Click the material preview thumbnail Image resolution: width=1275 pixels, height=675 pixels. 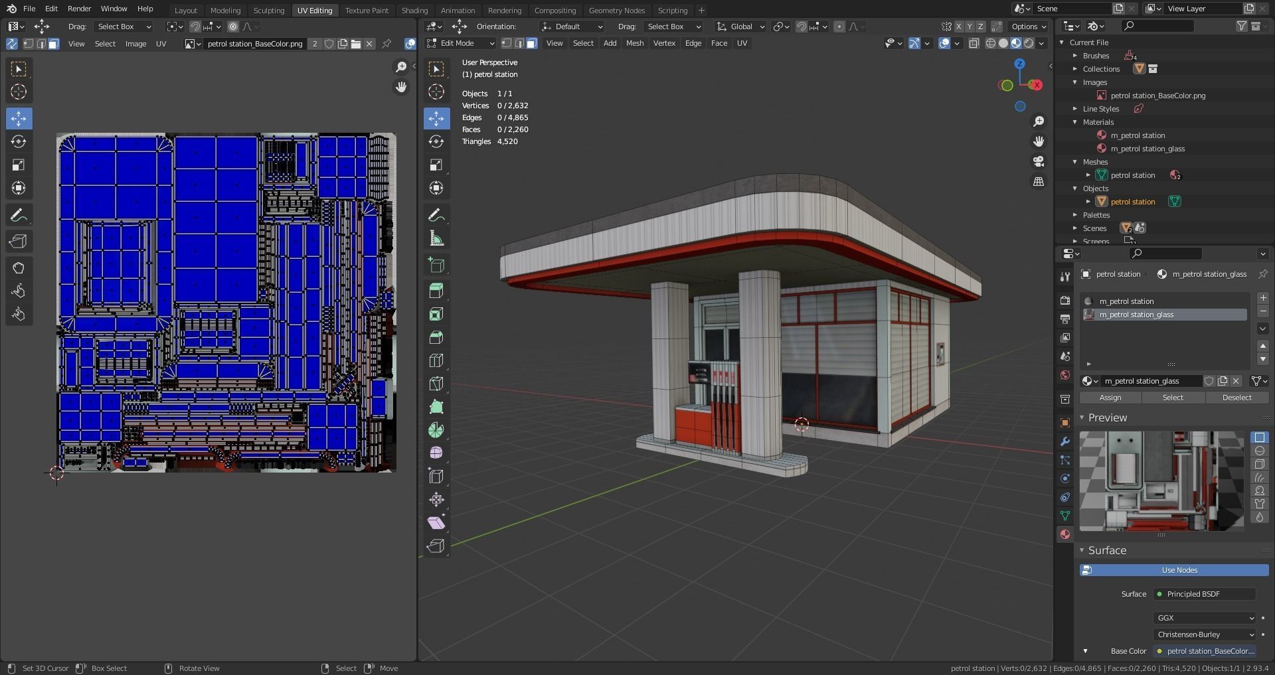click(1161, 481)
